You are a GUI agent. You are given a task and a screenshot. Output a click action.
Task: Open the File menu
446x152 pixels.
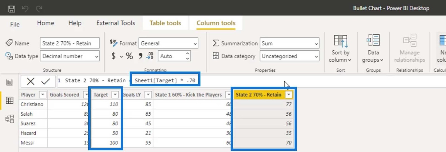tap(15, 24)
